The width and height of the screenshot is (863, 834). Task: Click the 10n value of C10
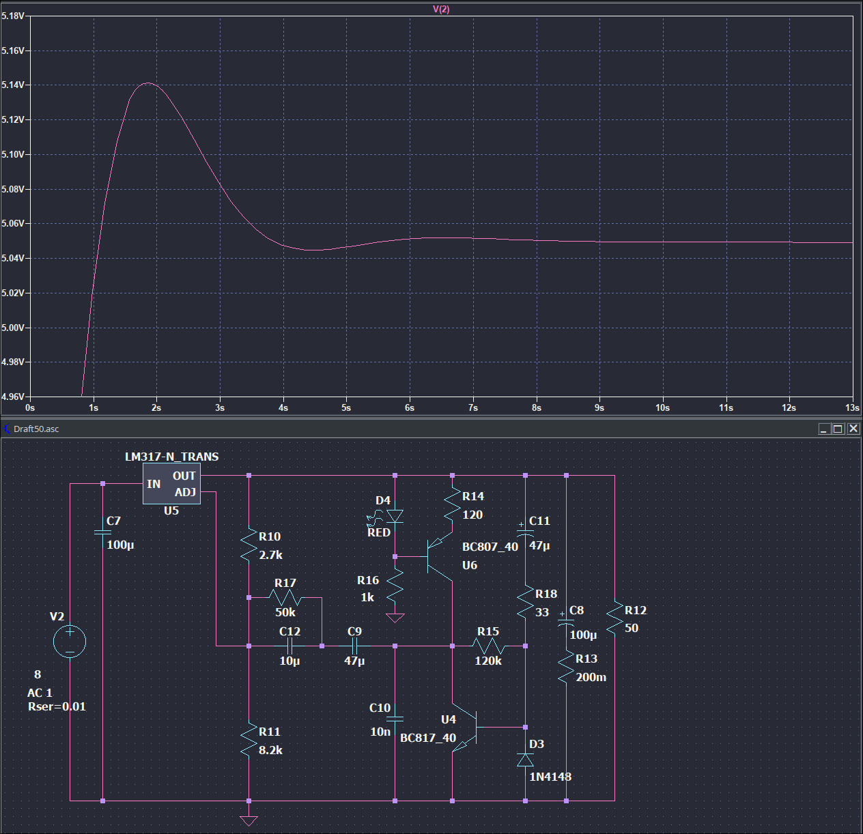point(380,732)
